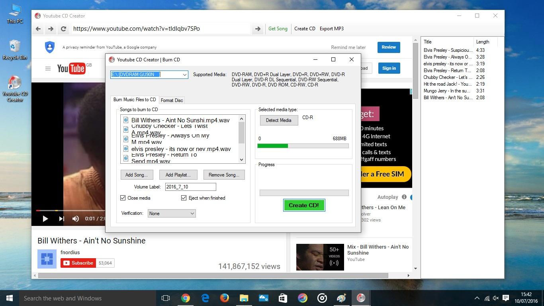544x306 pixels.
Task: Open the Paint palette taskbar icon
Action: (342, 298)
